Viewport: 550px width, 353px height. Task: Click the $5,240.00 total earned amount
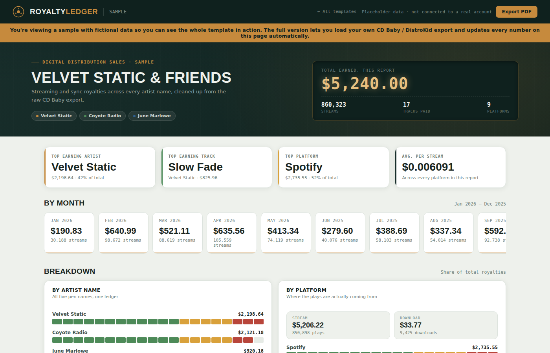pos(365,84)
